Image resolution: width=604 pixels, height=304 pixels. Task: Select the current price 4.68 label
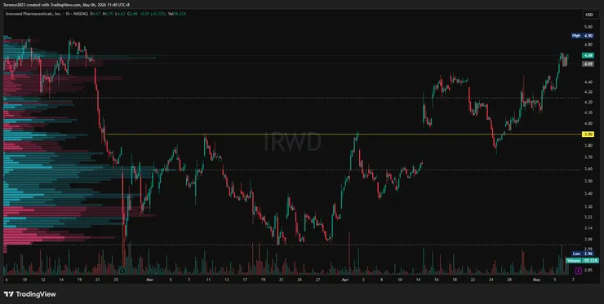[x=588, y=55]
